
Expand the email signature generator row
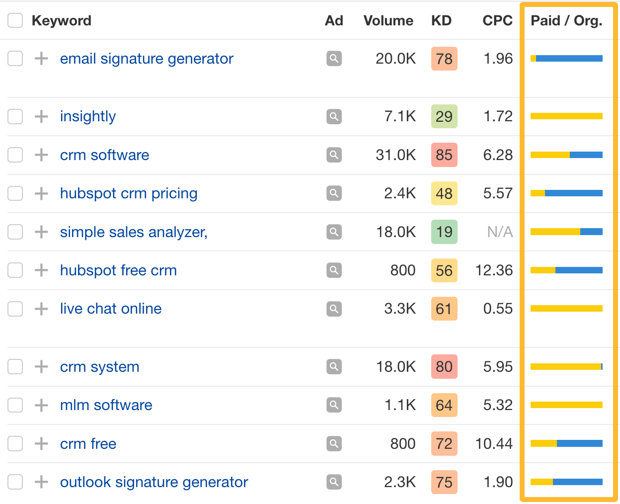tap(41, 59)
